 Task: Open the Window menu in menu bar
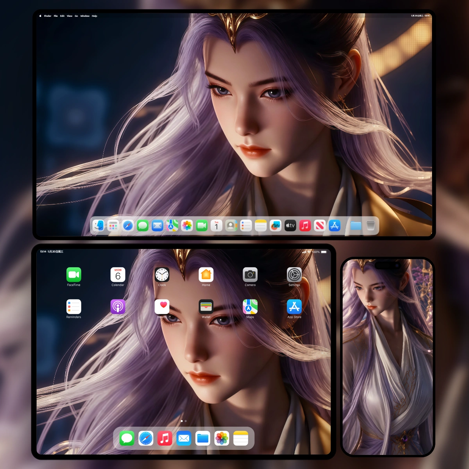tap(85, 16)
